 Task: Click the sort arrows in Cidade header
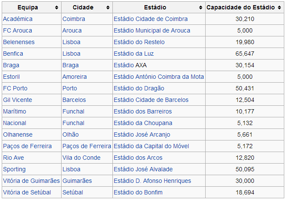108,8
